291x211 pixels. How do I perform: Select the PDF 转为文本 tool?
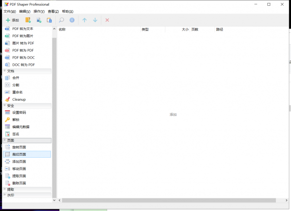pyautogui.click(x=27, y=29)
